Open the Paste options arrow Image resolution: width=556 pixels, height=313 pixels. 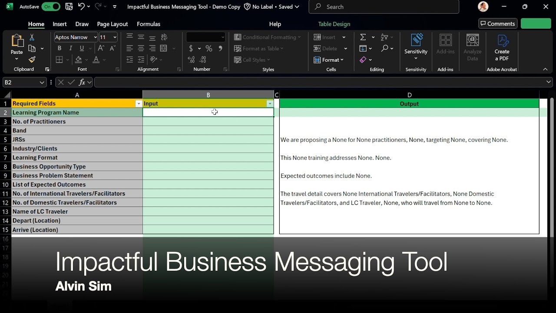tap(17, 59)
